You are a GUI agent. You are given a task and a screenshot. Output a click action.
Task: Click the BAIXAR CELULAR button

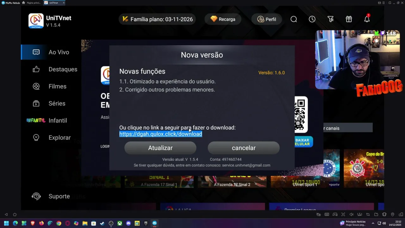pos(303,142)
